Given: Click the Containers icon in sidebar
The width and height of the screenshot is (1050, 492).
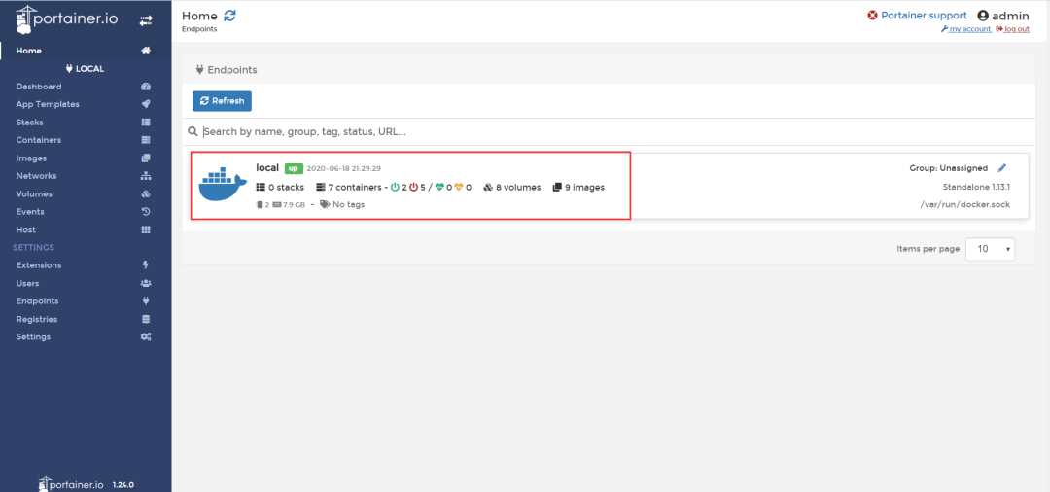Looking at the screenshot, I should point(146,141).
